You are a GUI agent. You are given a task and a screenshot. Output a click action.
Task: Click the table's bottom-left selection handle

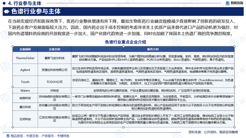coord(13,127)
